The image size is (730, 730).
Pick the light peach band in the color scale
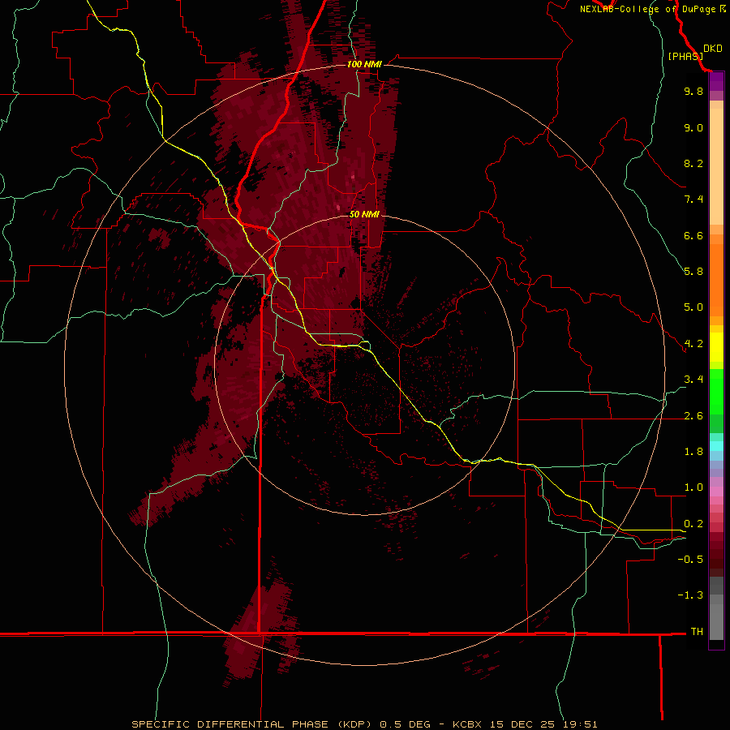pyautogui.click(x=716, y=166)
